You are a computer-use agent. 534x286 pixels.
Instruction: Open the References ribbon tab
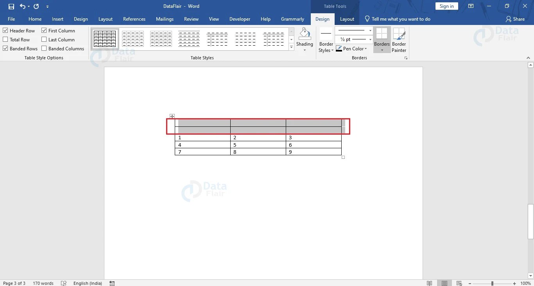click(134, 19)
